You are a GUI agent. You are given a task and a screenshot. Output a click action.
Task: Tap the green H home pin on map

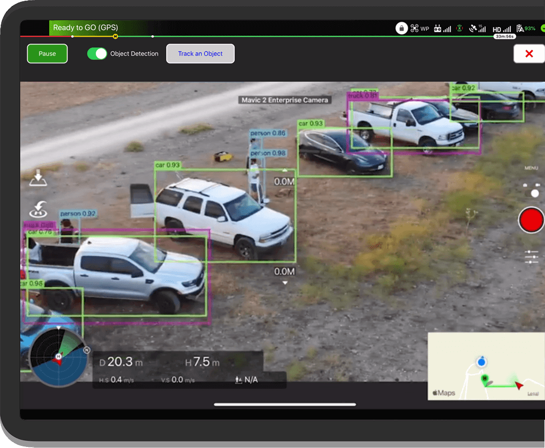pos(484,379)
